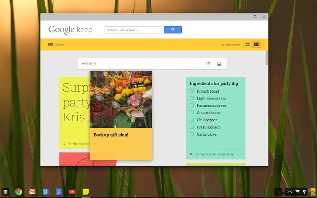This screenshot has height=198, width=317.
Task: Click in the Search Google Keep field
Action: pyautogui.click(x=133, y=30)
